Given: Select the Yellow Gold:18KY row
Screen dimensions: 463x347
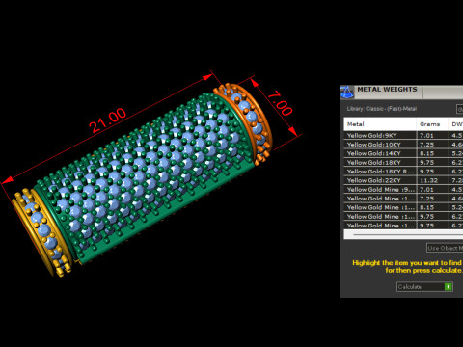Looking at the screenshot, I should (403, 162).
